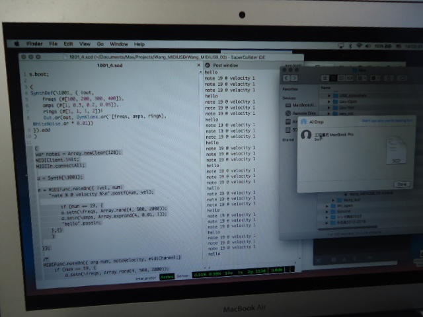Open the View menu
Screen dimensions: 423x317
coord(85,44)
